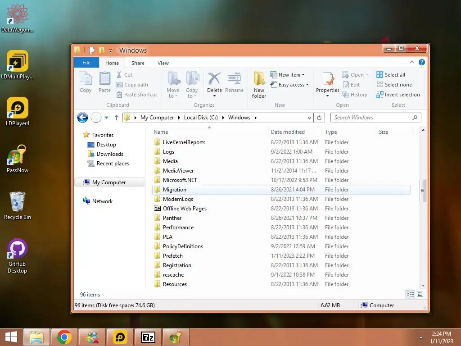Click Copy path in Clipboard group

coord(132,85)
